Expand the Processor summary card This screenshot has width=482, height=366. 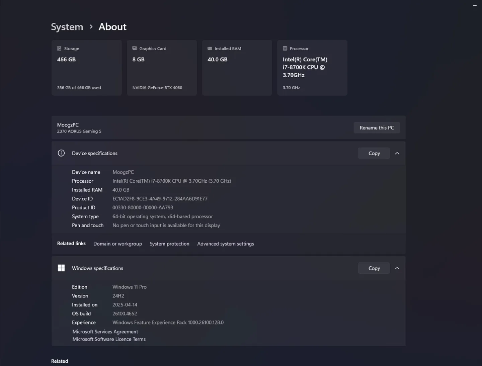click(312, 68)
